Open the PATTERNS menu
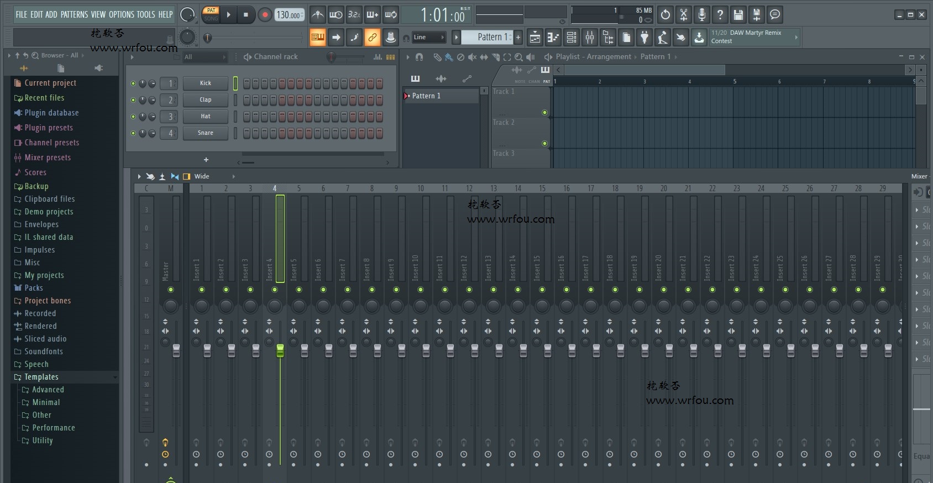The width and height of the screenshot is (933, 483). click(x=75, y=15)
